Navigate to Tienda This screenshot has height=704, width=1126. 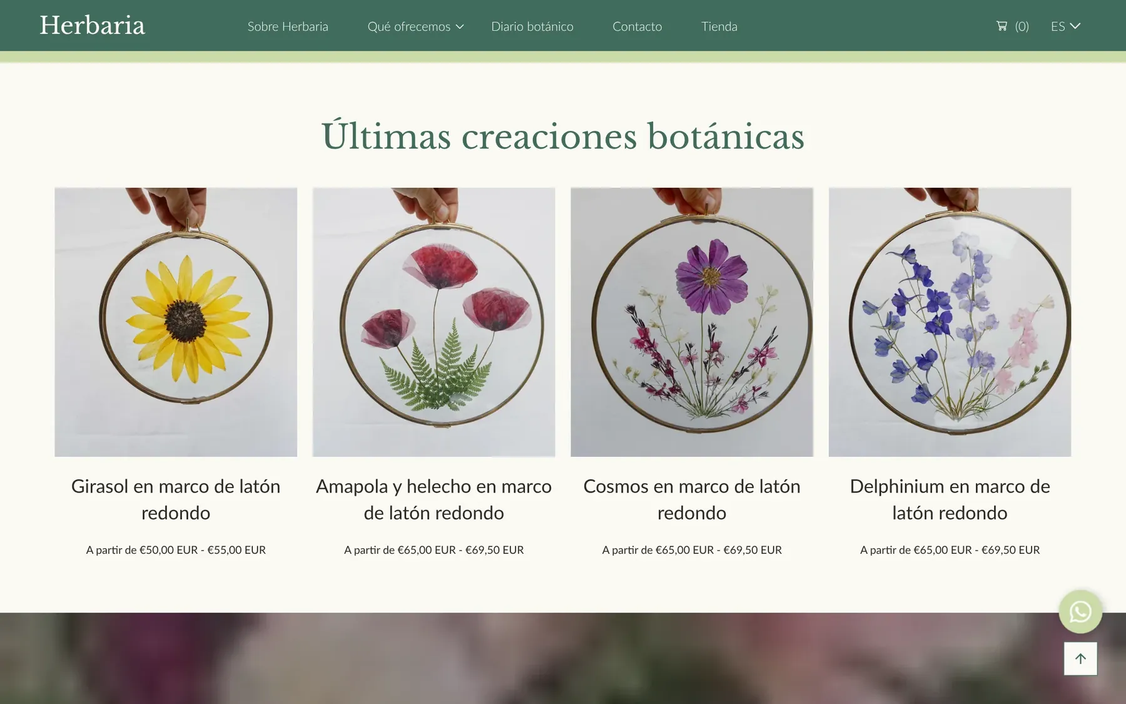coord(719,26)
